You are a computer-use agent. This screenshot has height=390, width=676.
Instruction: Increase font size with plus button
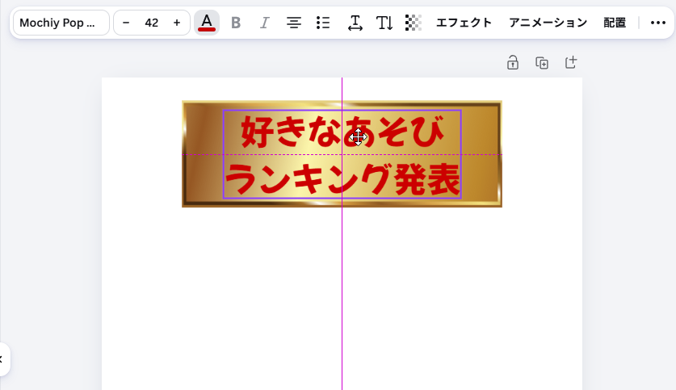[x=177, y=23]
